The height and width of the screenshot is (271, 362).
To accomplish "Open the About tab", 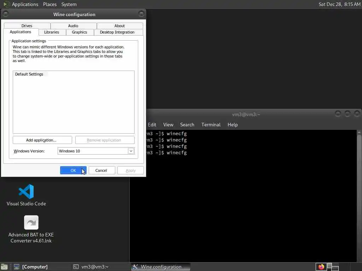I will [x=119, y=26].
